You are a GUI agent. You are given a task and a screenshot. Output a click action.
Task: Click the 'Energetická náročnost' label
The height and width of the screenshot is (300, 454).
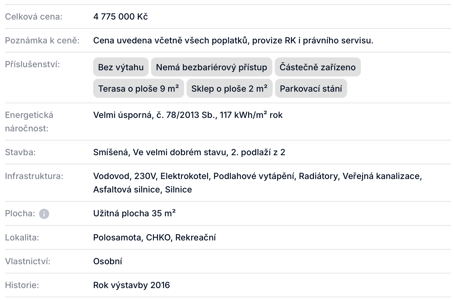click(x=29, y=122)
